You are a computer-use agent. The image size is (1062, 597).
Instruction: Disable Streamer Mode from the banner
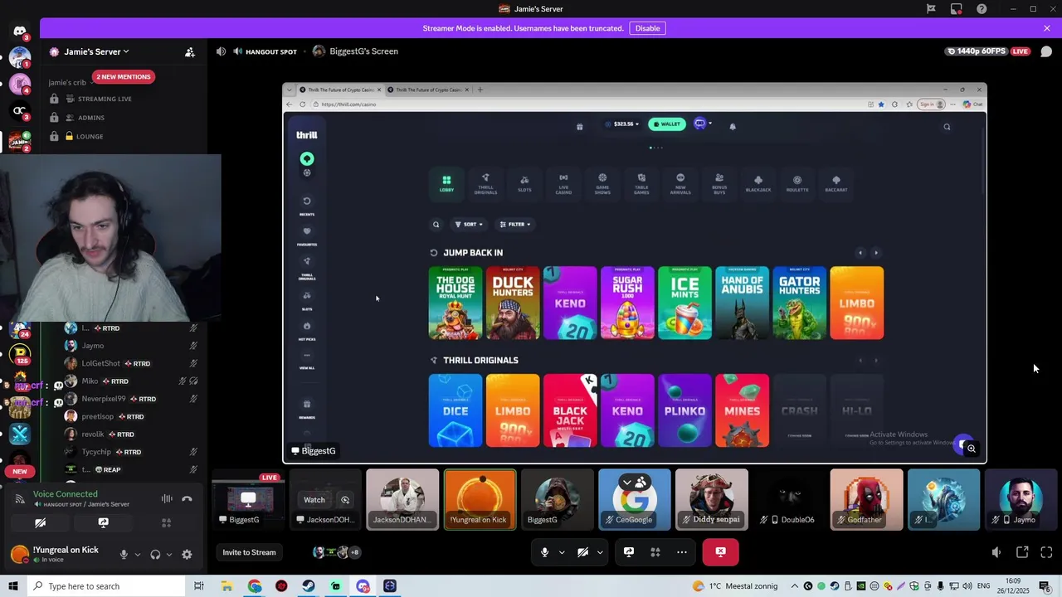pyautogui.click(x=647, y=28)
